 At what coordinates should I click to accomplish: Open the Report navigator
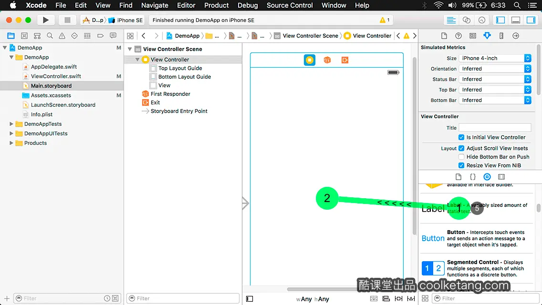pos(113,36)
